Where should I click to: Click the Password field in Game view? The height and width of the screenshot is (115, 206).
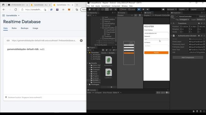(x=156, y=39)
